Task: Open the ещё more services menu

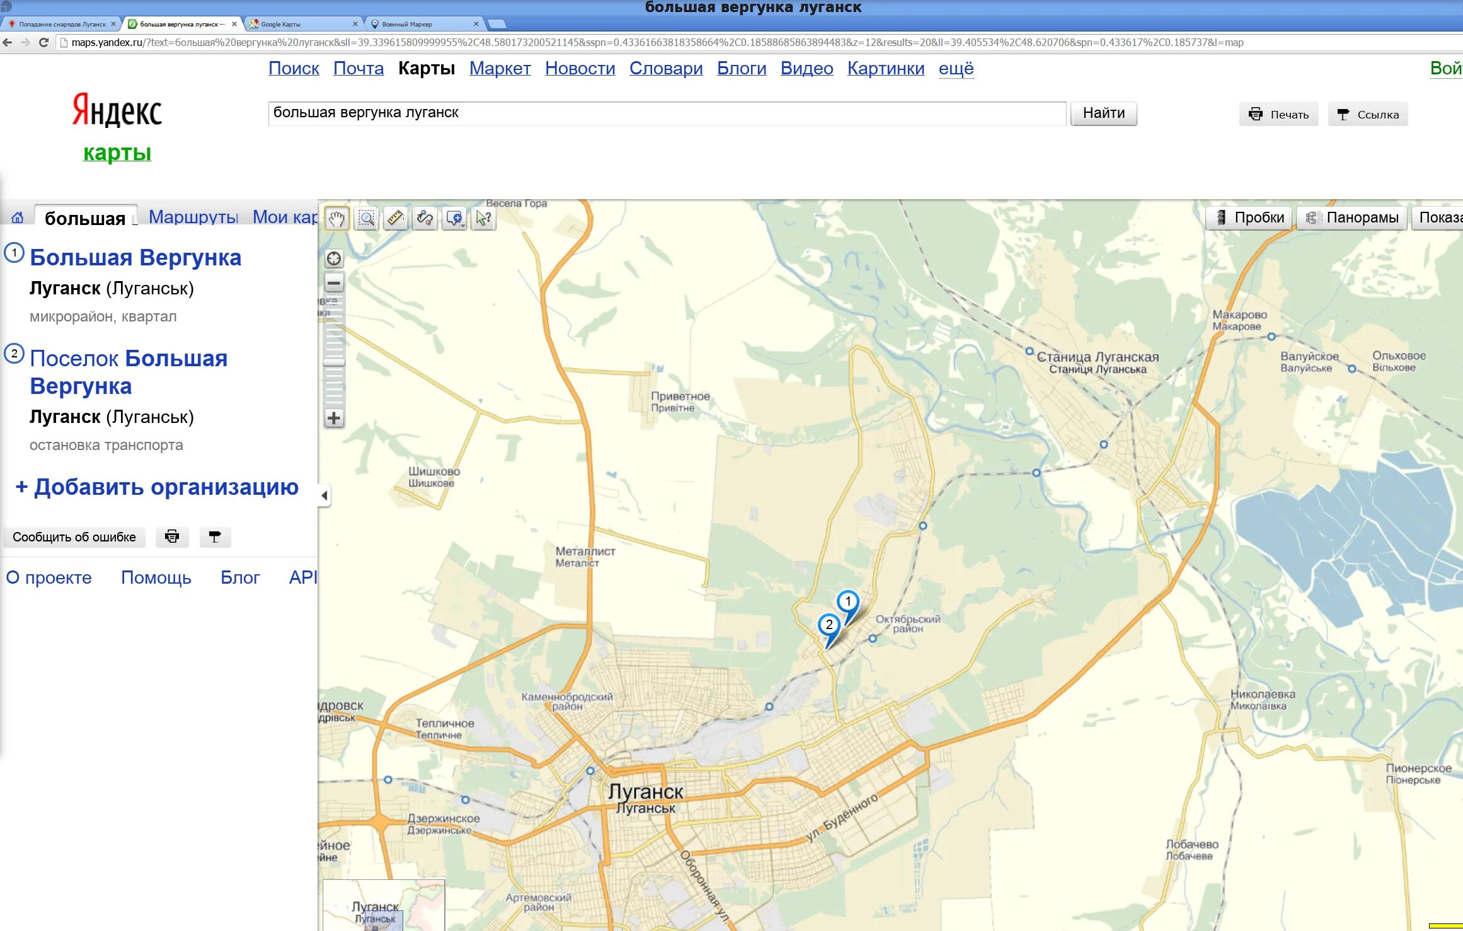Action: (x=956, y=68)
